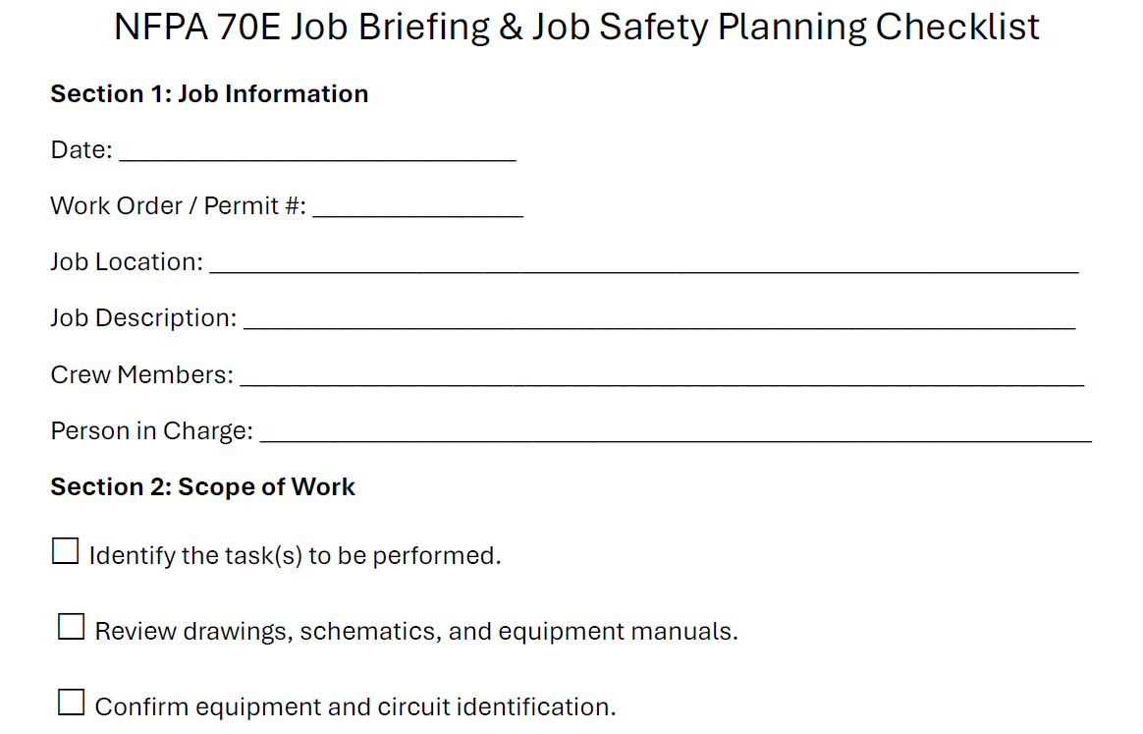Check 'Confirm equipment and circuit identification' box
Viewport: 1143px width, 734px height.
pos(72,703)
